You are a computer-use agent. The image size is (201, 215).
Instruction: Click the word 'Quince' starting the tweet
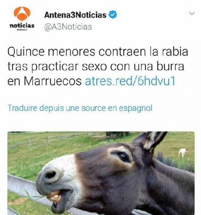pyautogui.click(x=26, y=52)
